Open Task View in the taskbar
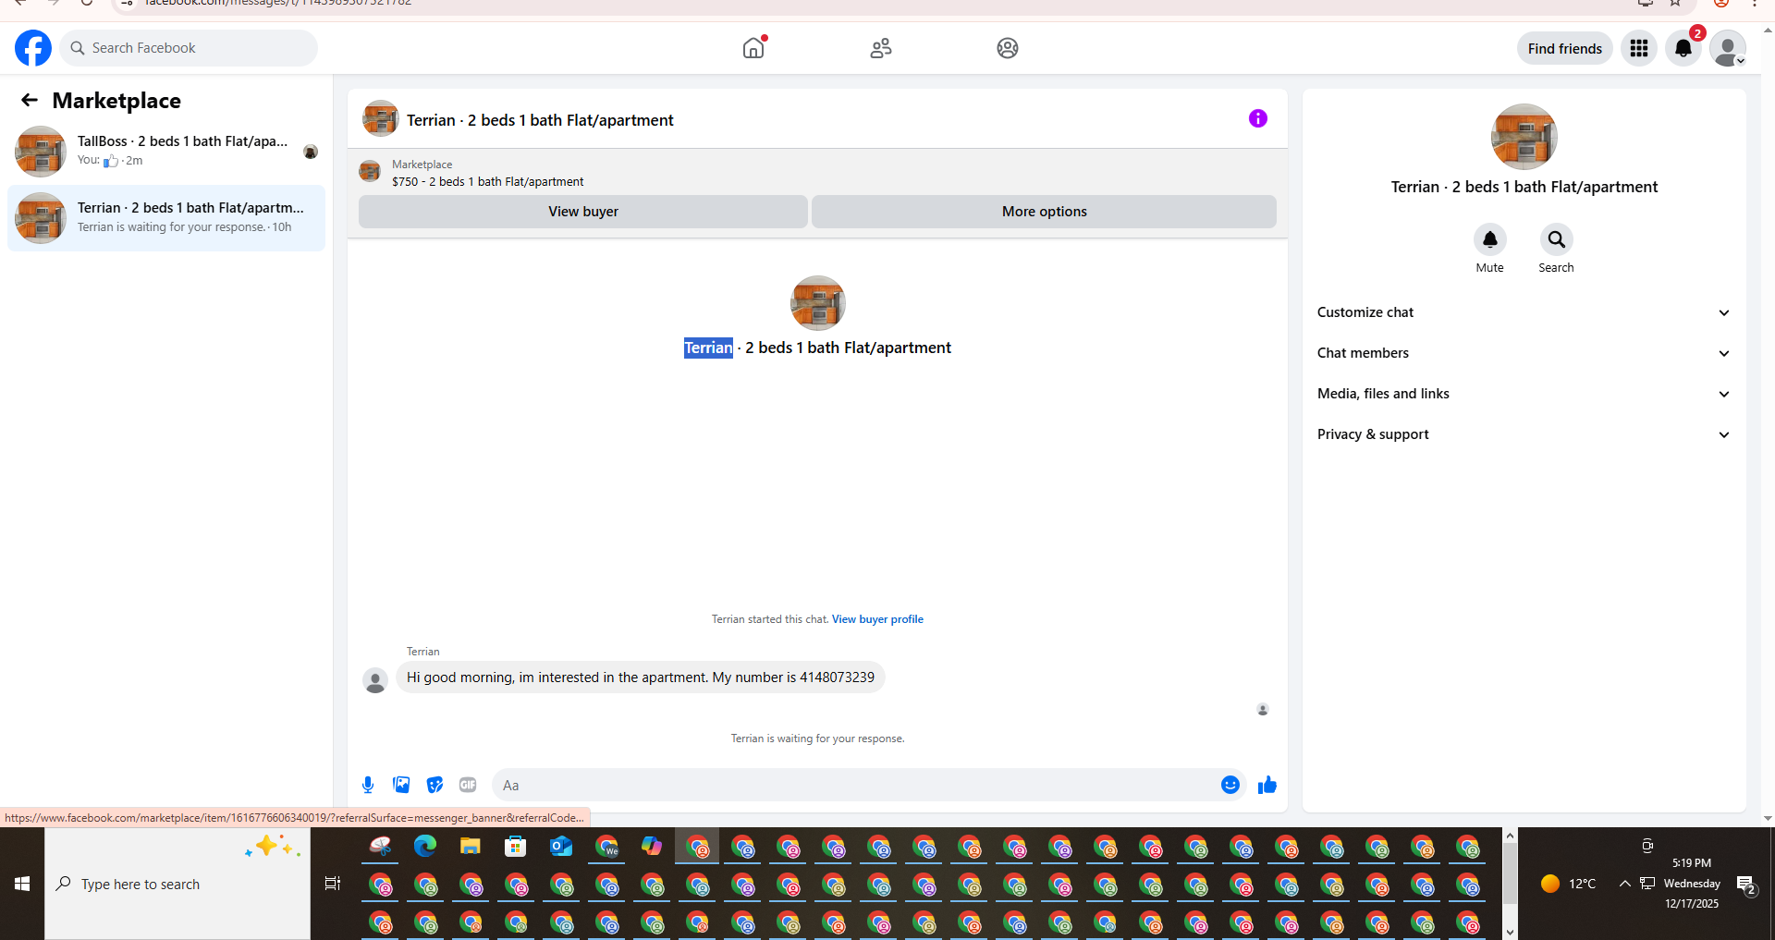 [x=333, y=884]
